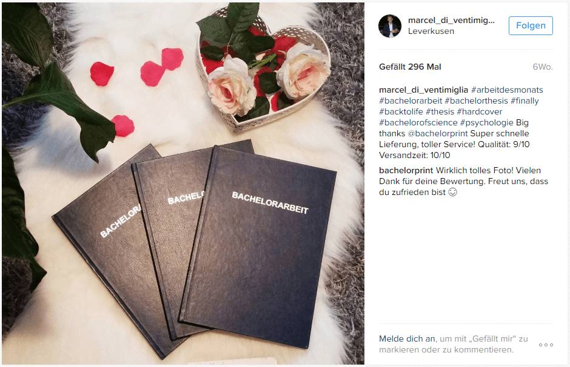Open marcel_di_ventimig... username in header
This screenshot has width=570, height=367.
[x=451, y=21]
